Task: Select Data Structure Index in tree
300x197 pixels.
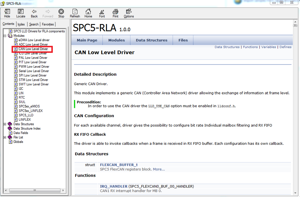Action: [27, 128]
